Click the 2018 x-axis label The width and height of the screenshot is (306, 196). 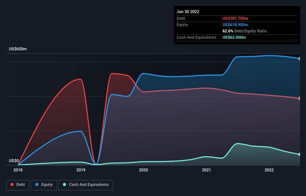[18, 170]
